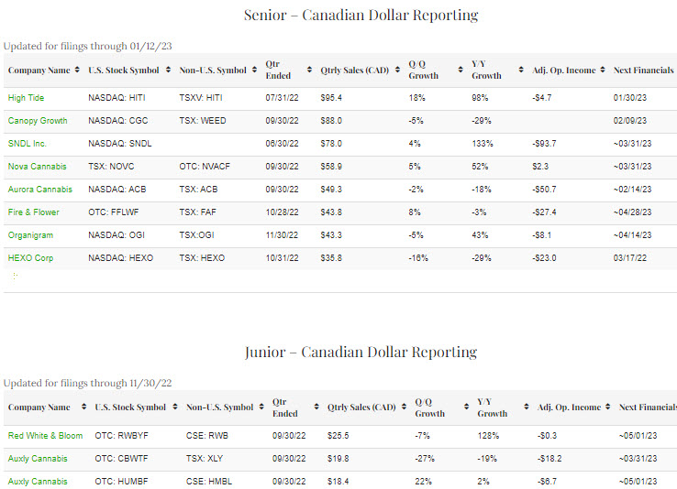Open the Organigram company link
Screen dimensions: 677x489
pos(31,235)
